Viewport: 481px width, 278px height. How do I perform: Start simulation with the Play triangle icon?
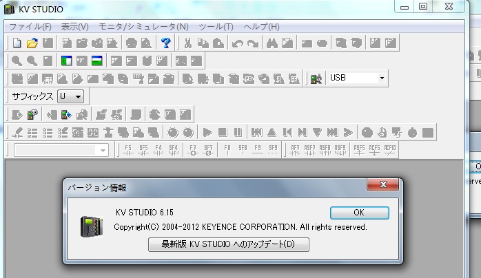click(x=207, y=133)
